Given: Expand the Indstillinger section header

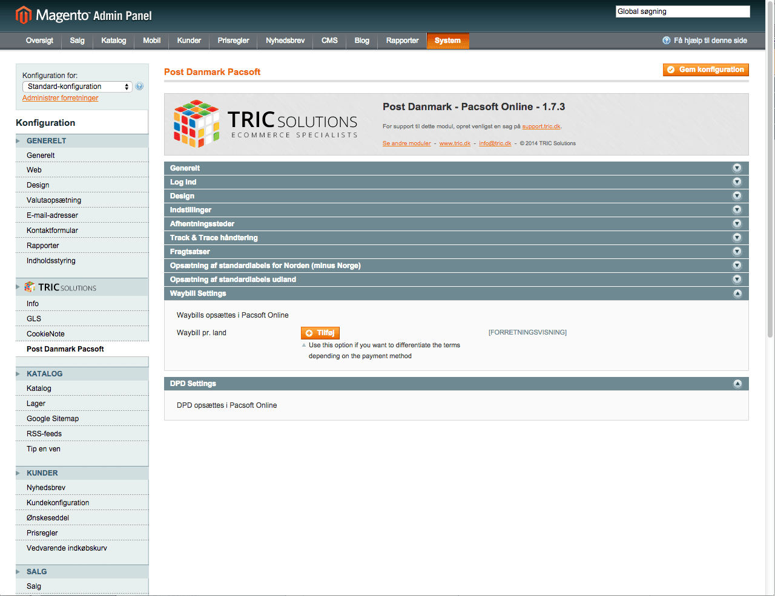Looking at the screenshot, I should coord(191,210).
